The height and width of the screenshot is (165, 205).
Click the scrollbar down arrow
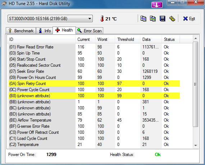point(196,145)
